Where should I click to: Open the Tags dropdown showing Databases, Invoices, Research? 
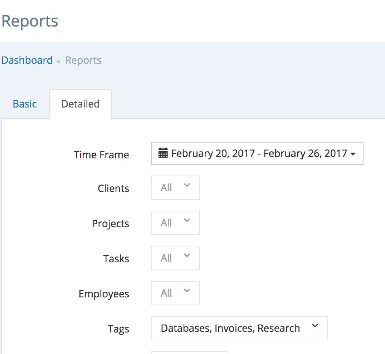coord(239,328)
